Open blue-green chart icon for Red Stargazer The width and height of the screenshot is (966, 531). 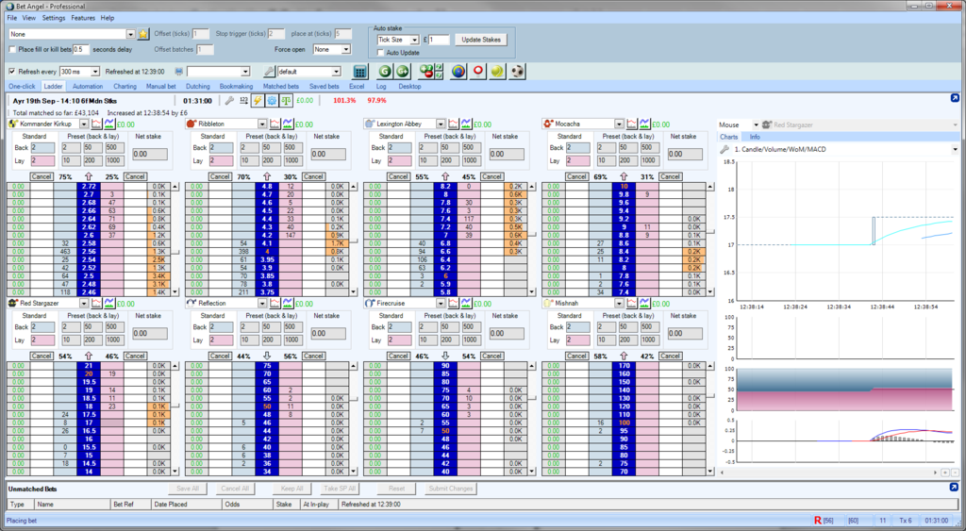[109, 303]
